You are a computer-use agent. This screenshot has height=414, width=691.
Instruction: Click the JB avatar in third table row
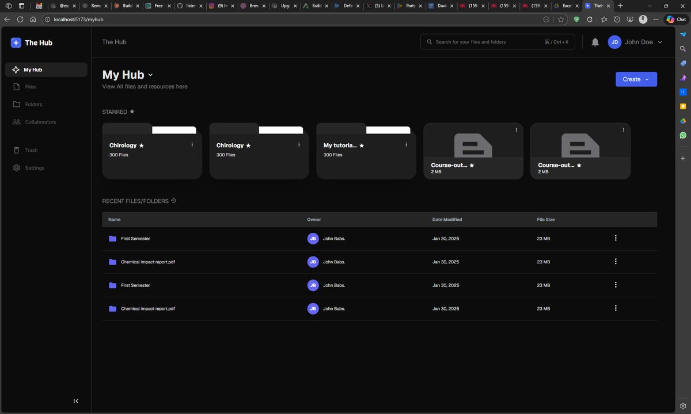point(313,285)
